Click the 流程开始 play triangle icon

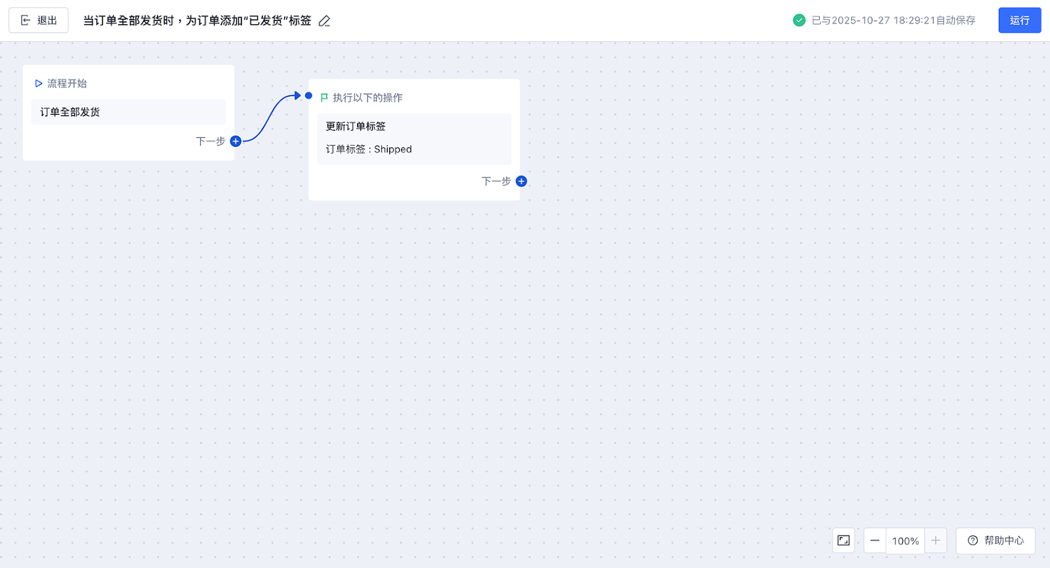point(39,83)
